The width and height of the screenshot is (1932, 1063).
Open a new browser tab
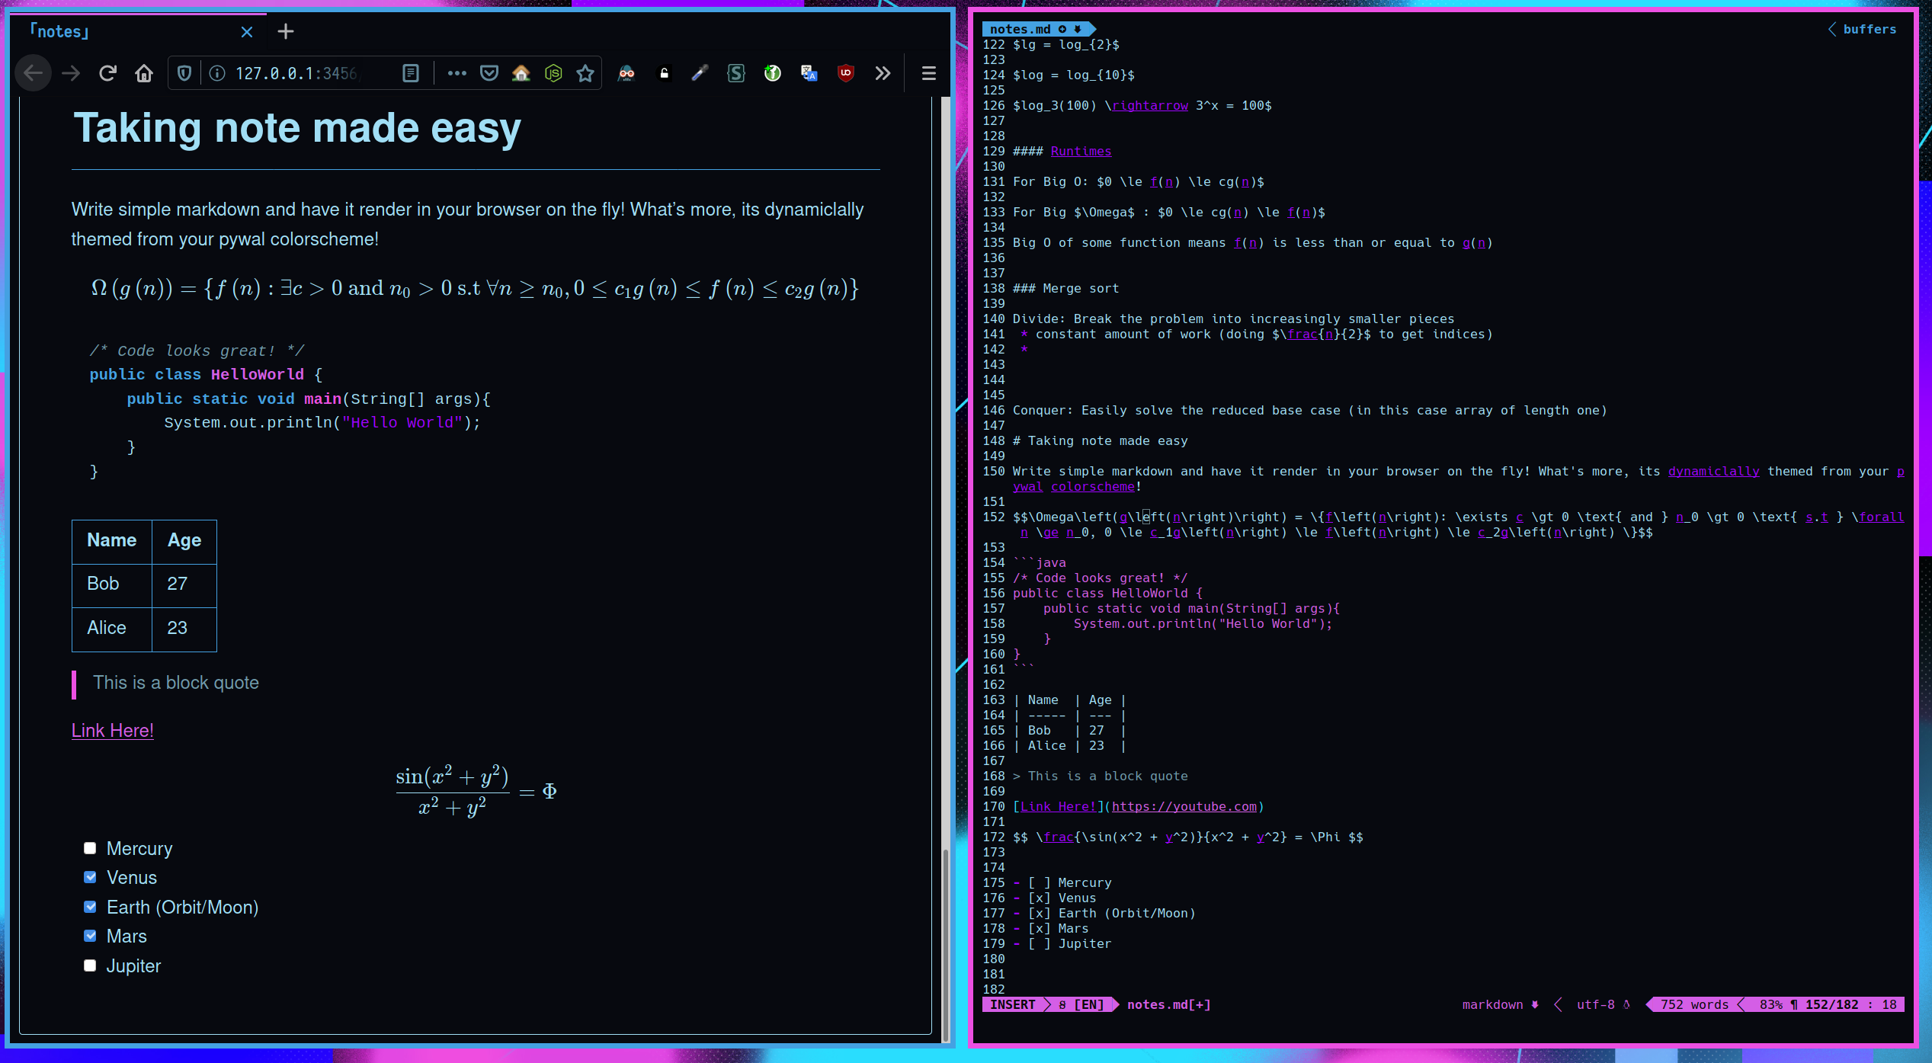point(285,30)
